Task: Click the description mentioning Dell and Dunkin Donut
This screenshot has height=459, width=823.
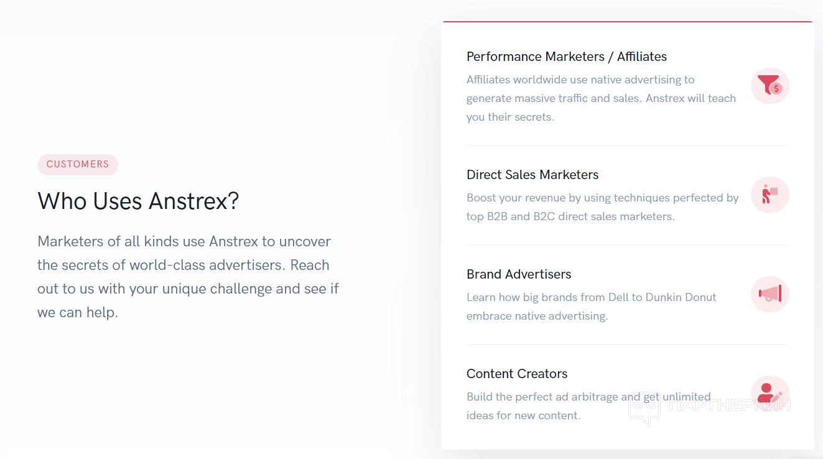Action: click(591, 307)
